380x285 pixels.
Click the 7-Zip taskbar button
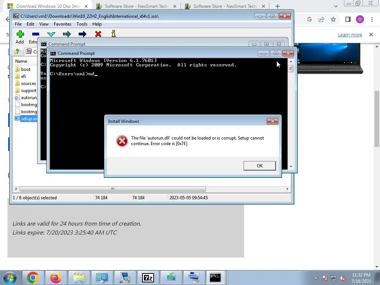pos(148,278)
